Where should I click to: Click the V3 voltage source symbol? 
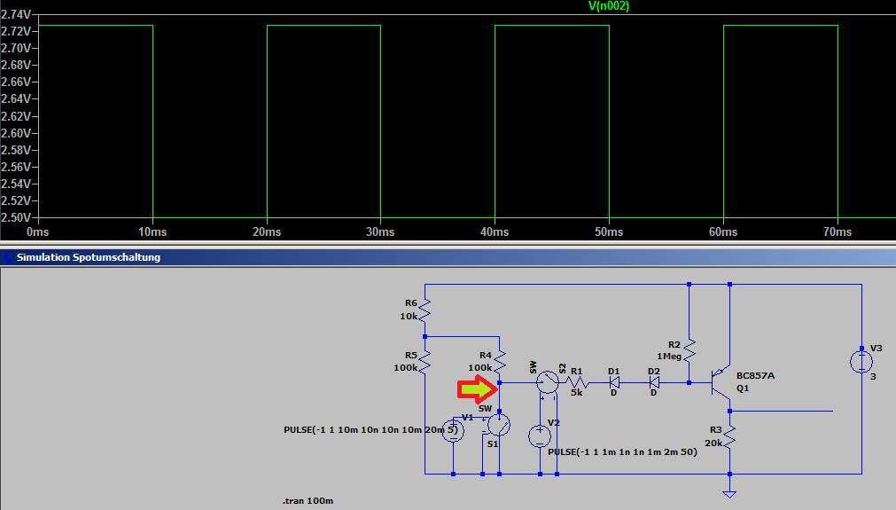tap(861, 362)
